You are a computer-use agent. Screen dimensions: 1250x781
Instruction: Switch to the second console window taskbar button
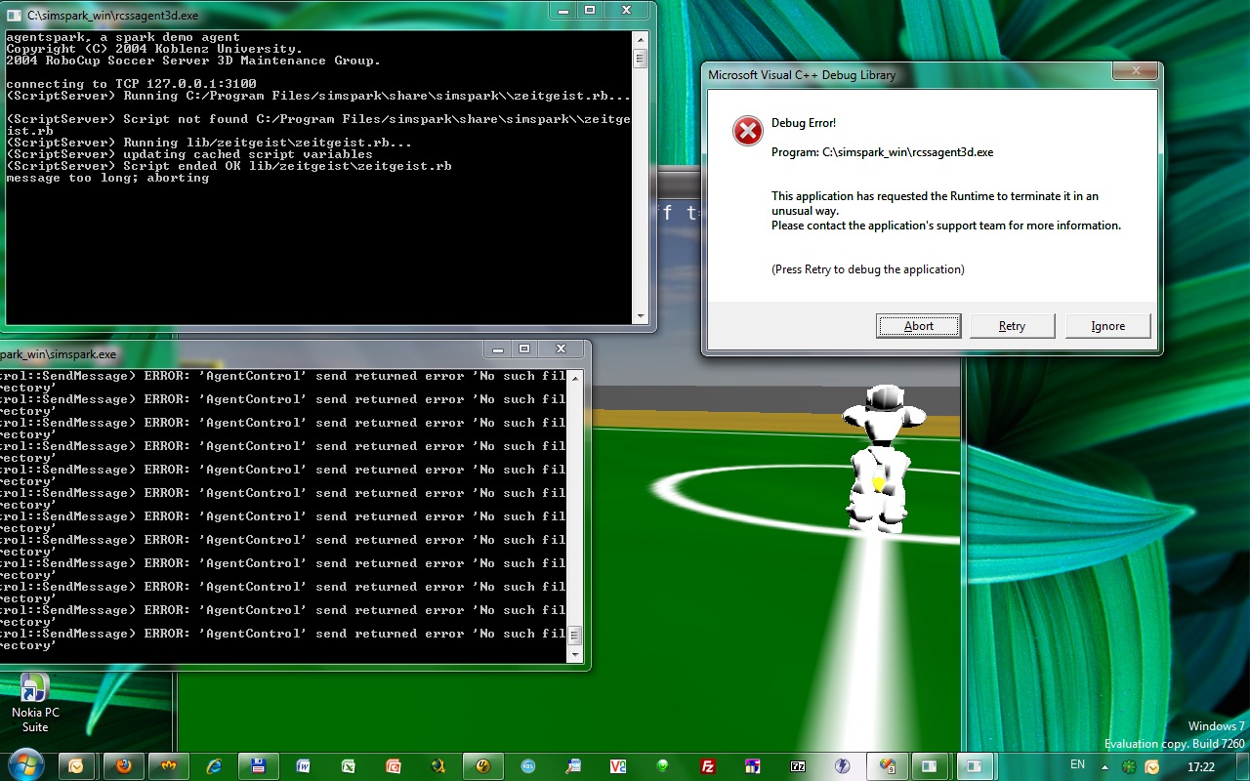976,766
